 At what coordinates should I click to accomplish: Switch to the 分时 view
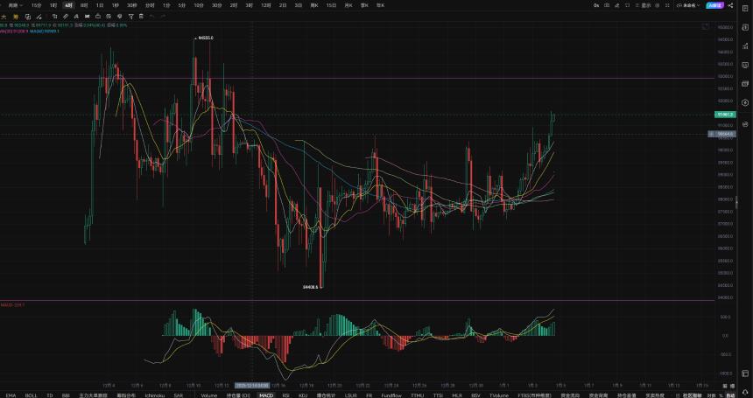(150, 5)
